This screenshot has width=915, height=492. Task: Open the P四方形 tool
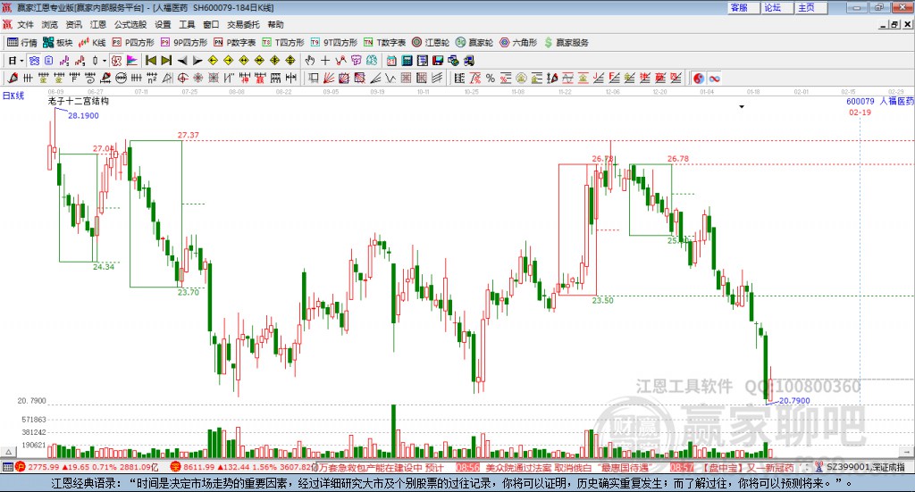[x=133, y=43]
